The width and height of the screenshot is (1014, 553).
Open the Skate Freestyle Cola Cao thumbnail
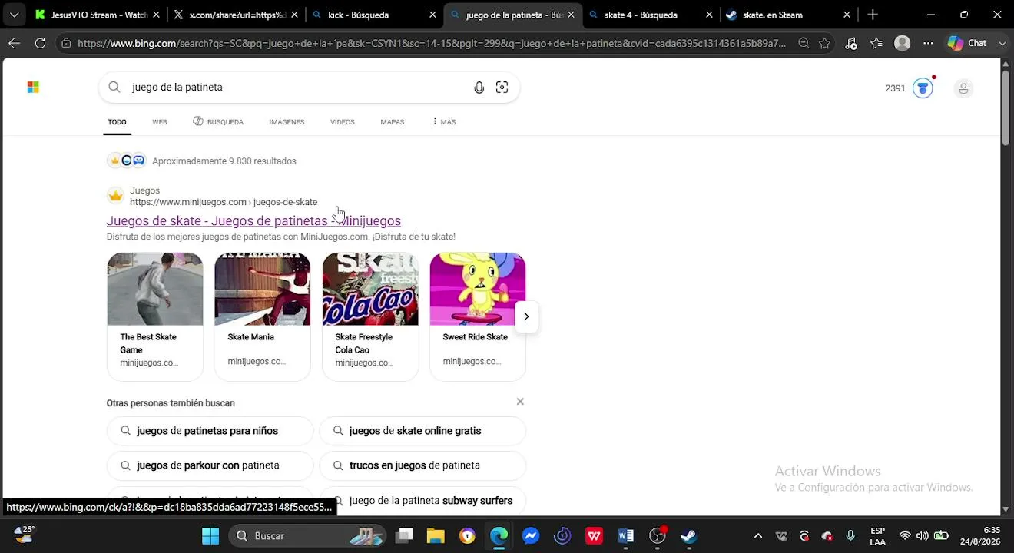pyautogui.click(x=370, y=289)
